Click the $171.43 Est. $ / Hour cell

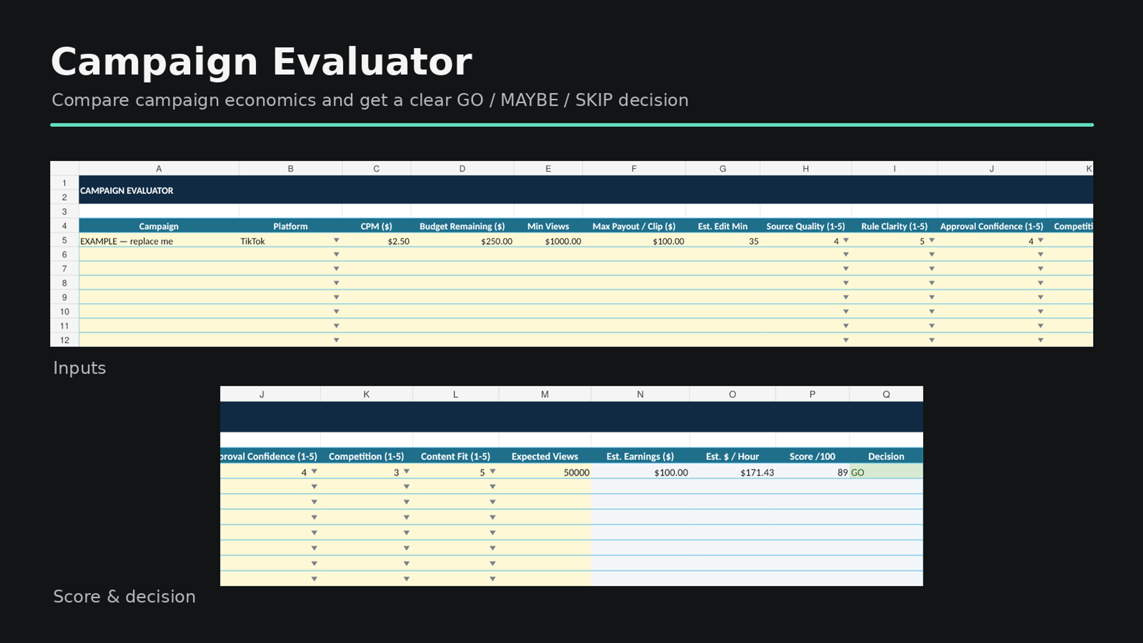pyautogui.click(x=732, y=472)
